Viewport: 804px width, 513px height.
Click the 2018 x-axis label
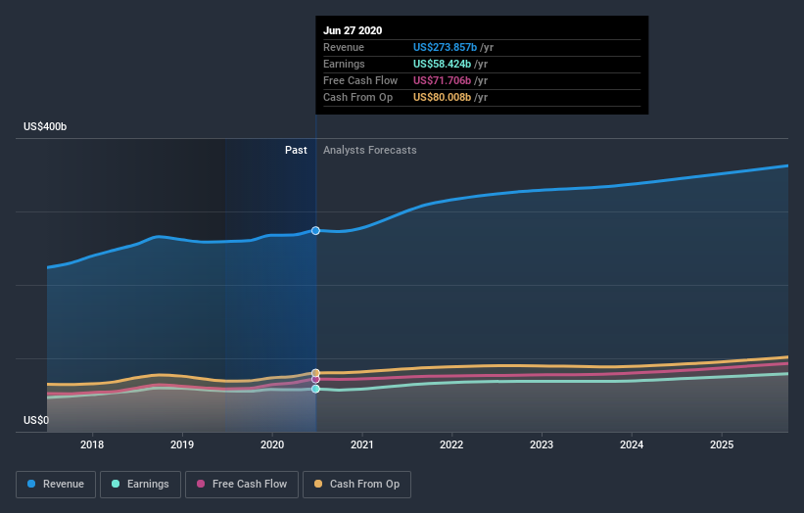pyautogui.click(x=92, y=444)
